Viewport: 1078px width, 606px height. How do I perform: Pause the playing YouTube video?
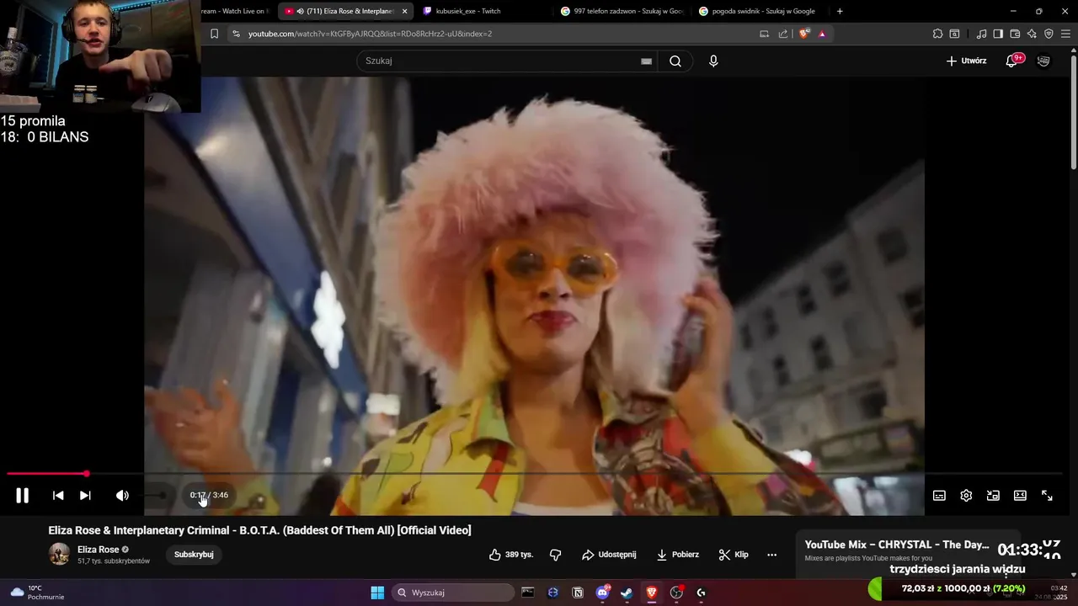click(x=23, y=496)
